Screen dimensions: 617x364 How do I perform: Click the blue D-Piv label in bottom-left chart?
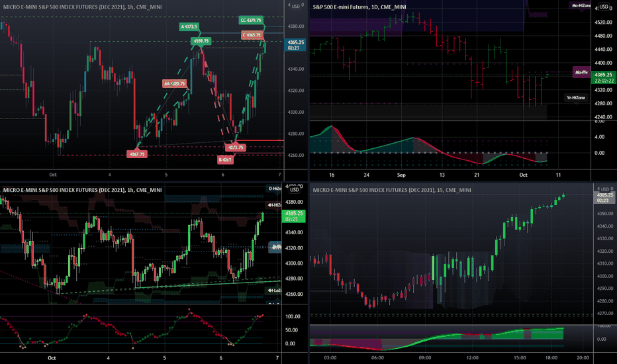click(275, 247)
